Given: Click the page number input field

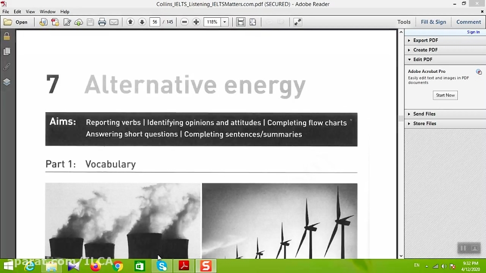Looking at the screenshot, I should pos(155,22).
